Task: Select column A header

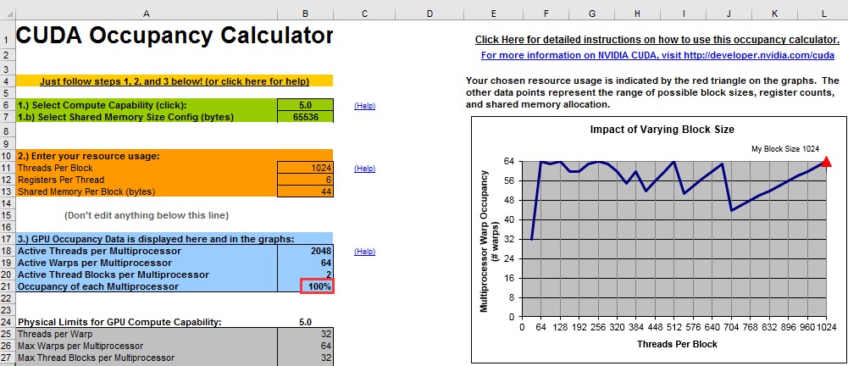Action: (147, 14)
